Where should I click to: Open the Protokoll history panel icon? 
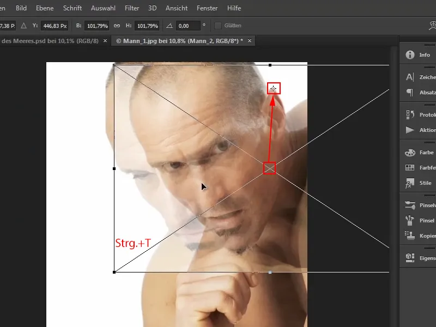pyautogui.click(x=410, y=114)
